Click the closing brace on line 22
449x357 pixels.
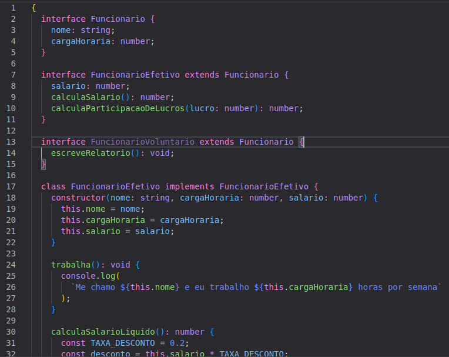[53, 242]
